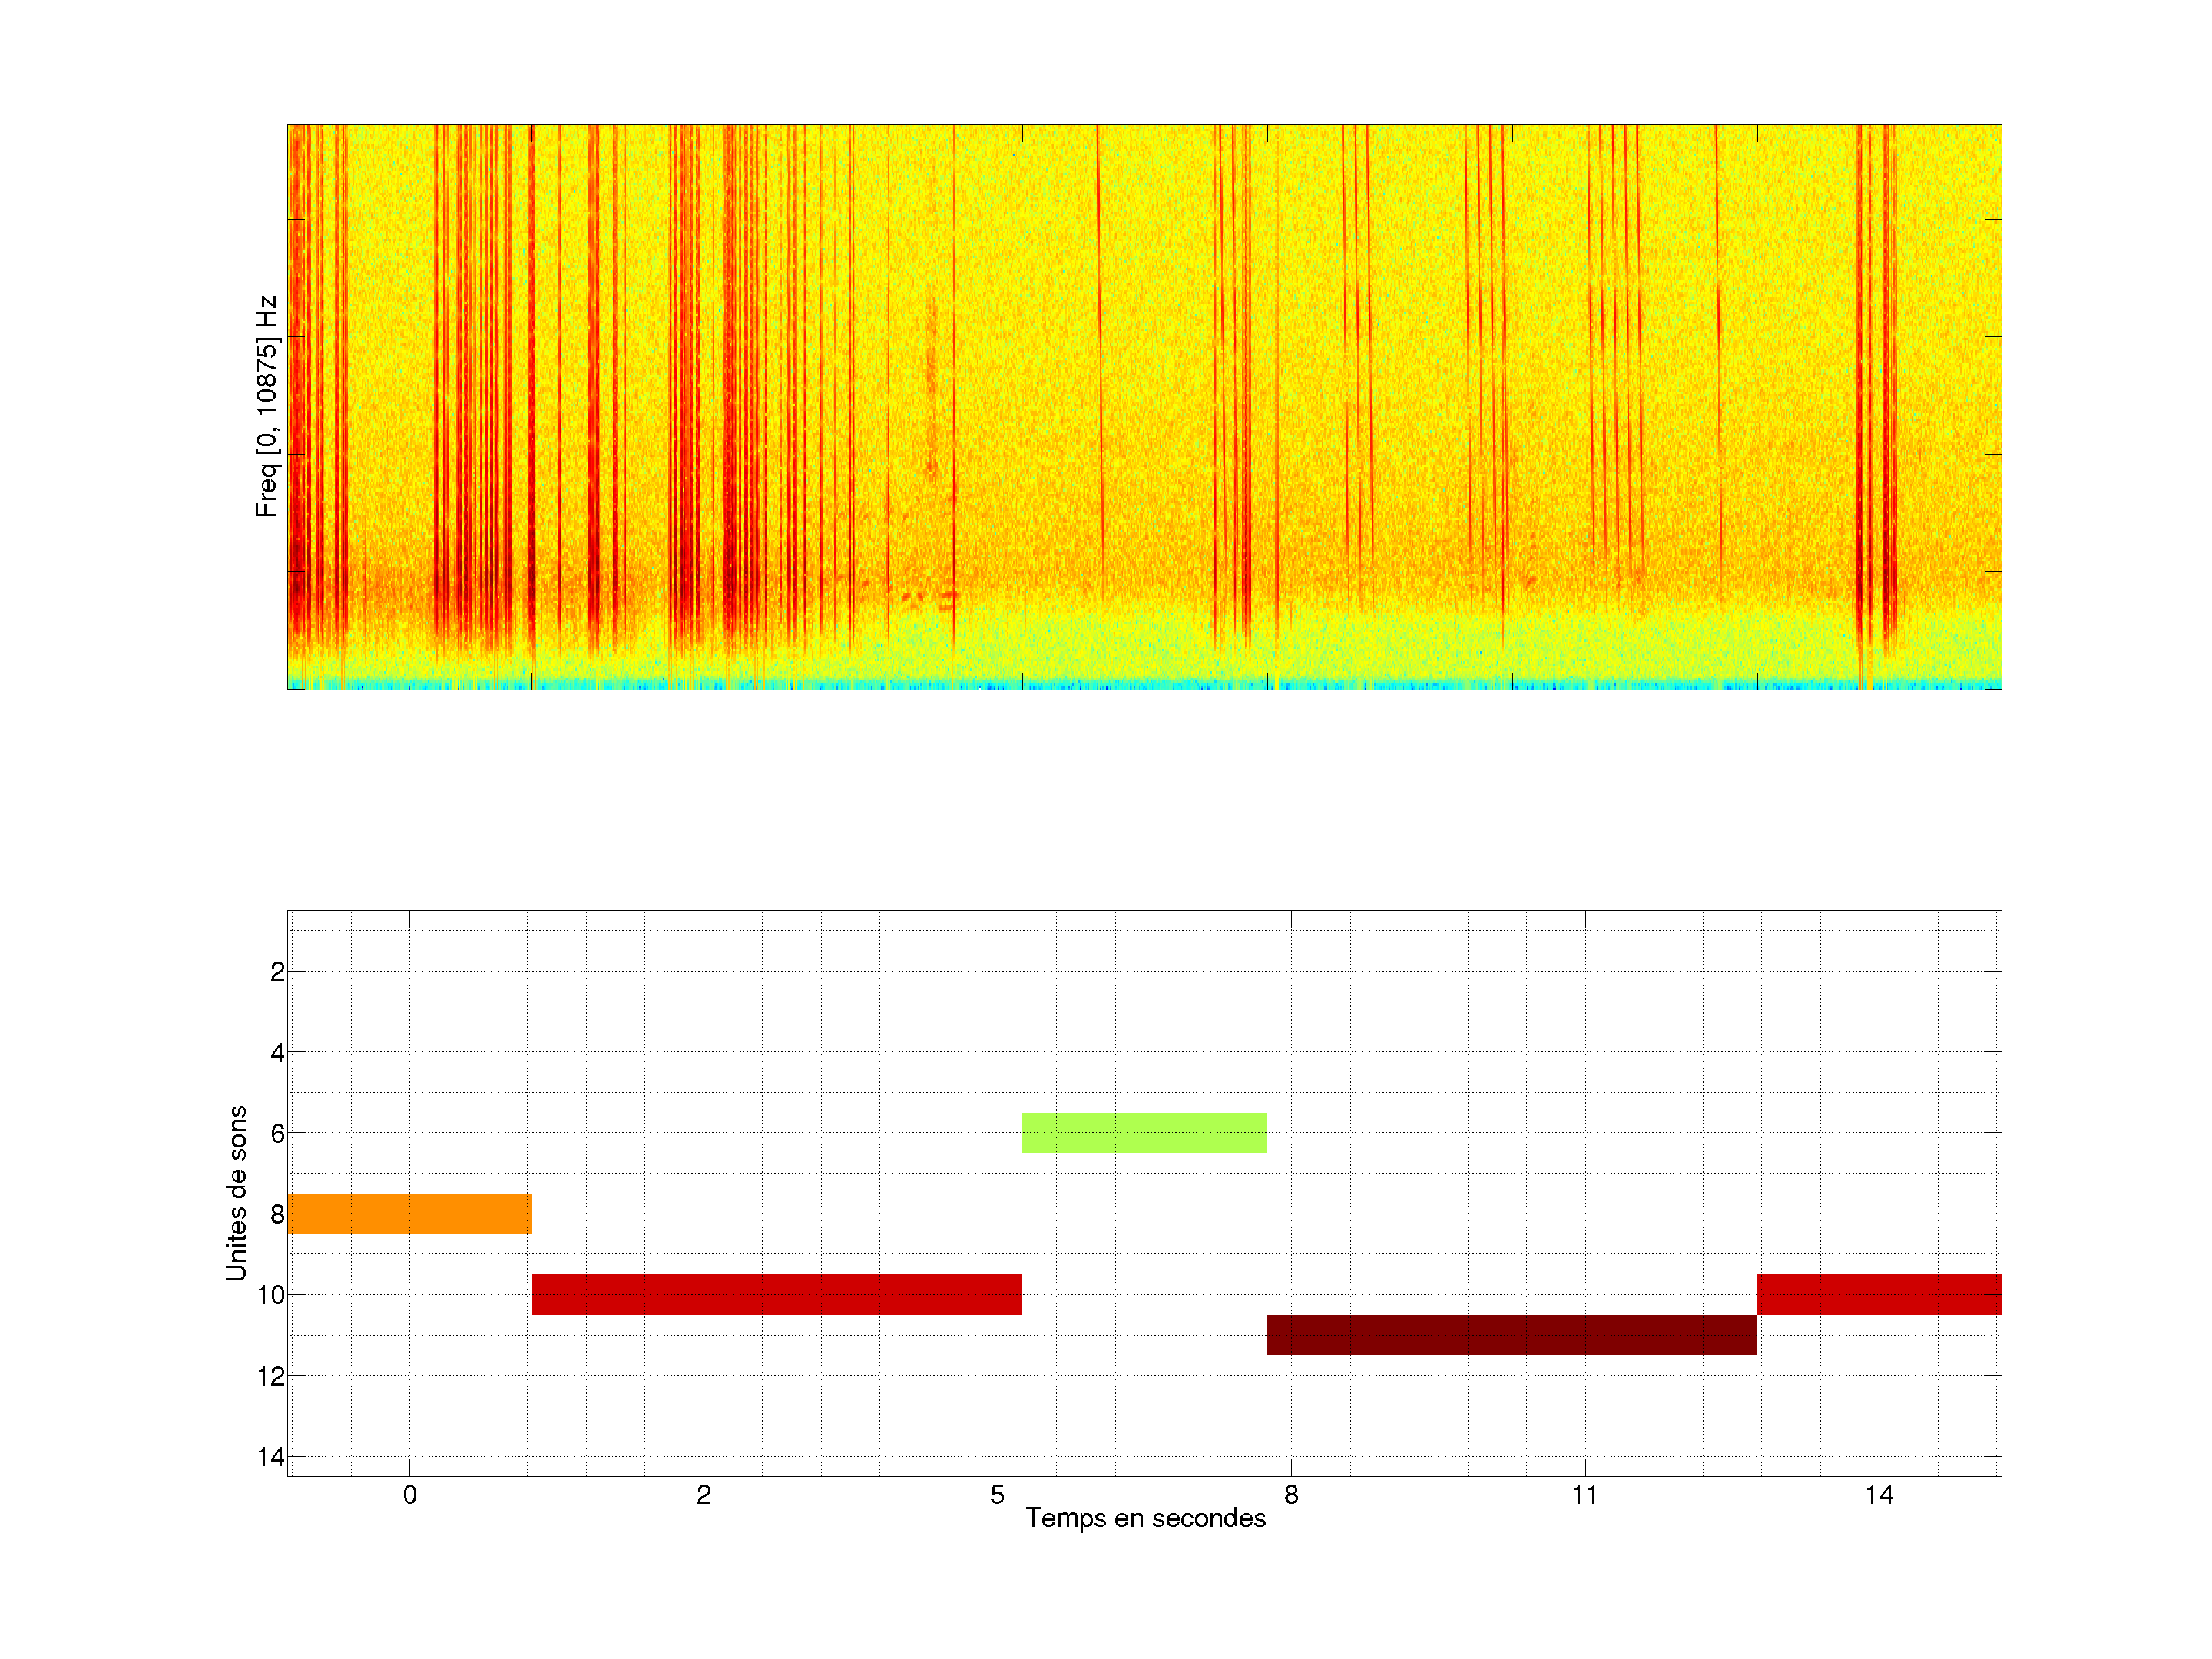Click y-axis tick label 4

(277, 1053)
